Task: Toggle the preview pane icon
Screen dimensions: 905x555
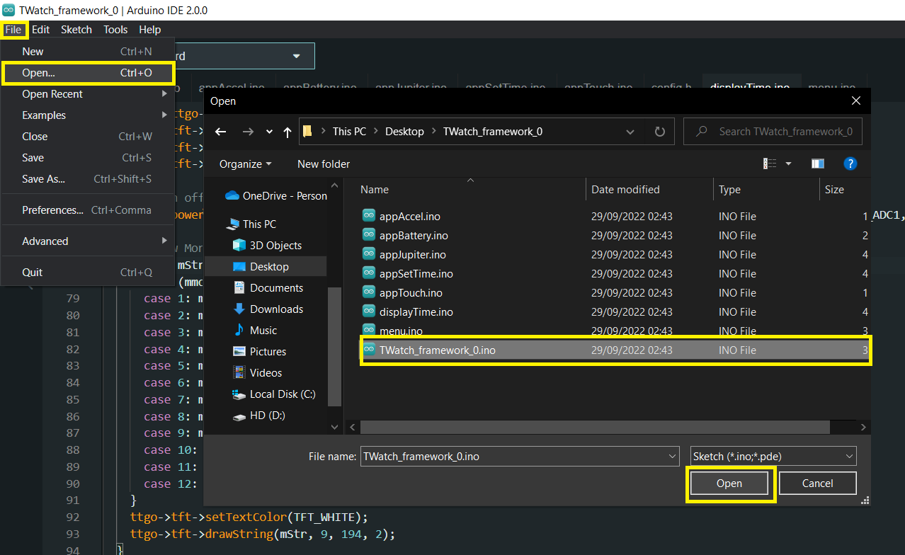Action: pyautogui.click(x=818, y=164)
